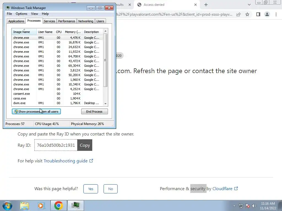Click the volume speaker tray icon
This screenshot has width=282, height=211.
coord(254,206)
